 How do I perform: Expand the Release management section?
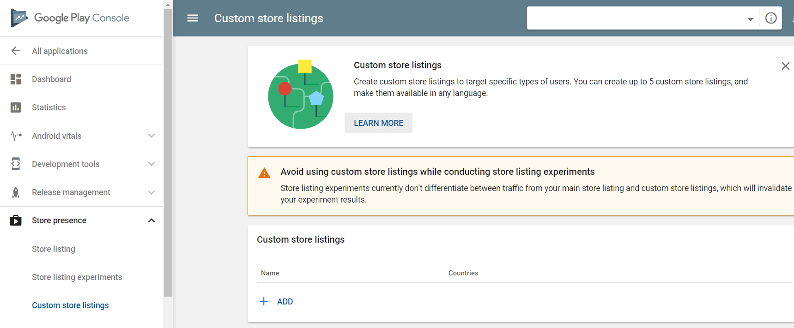coord(151,192)
